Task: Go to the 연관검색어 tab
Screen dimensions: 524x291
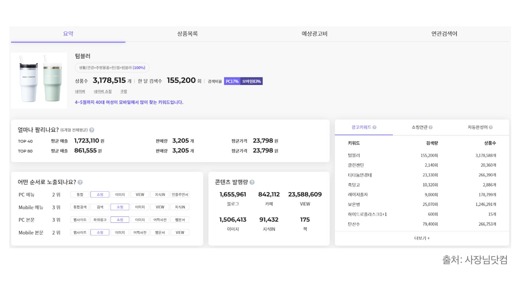Action: click(444, 34)
